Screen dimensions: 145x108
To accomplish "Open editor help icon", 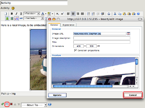I will (x=139, y=14).
